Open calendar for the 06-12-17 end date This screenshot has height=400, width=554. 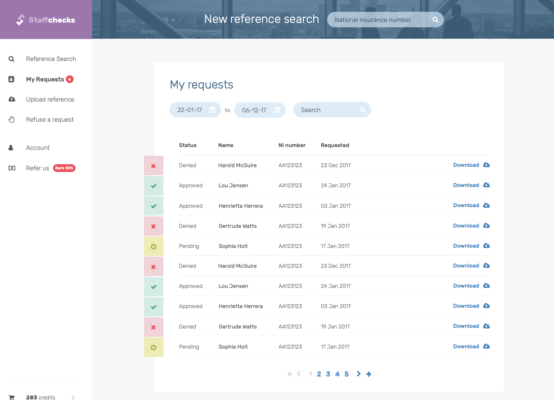[x=277, y=110]
